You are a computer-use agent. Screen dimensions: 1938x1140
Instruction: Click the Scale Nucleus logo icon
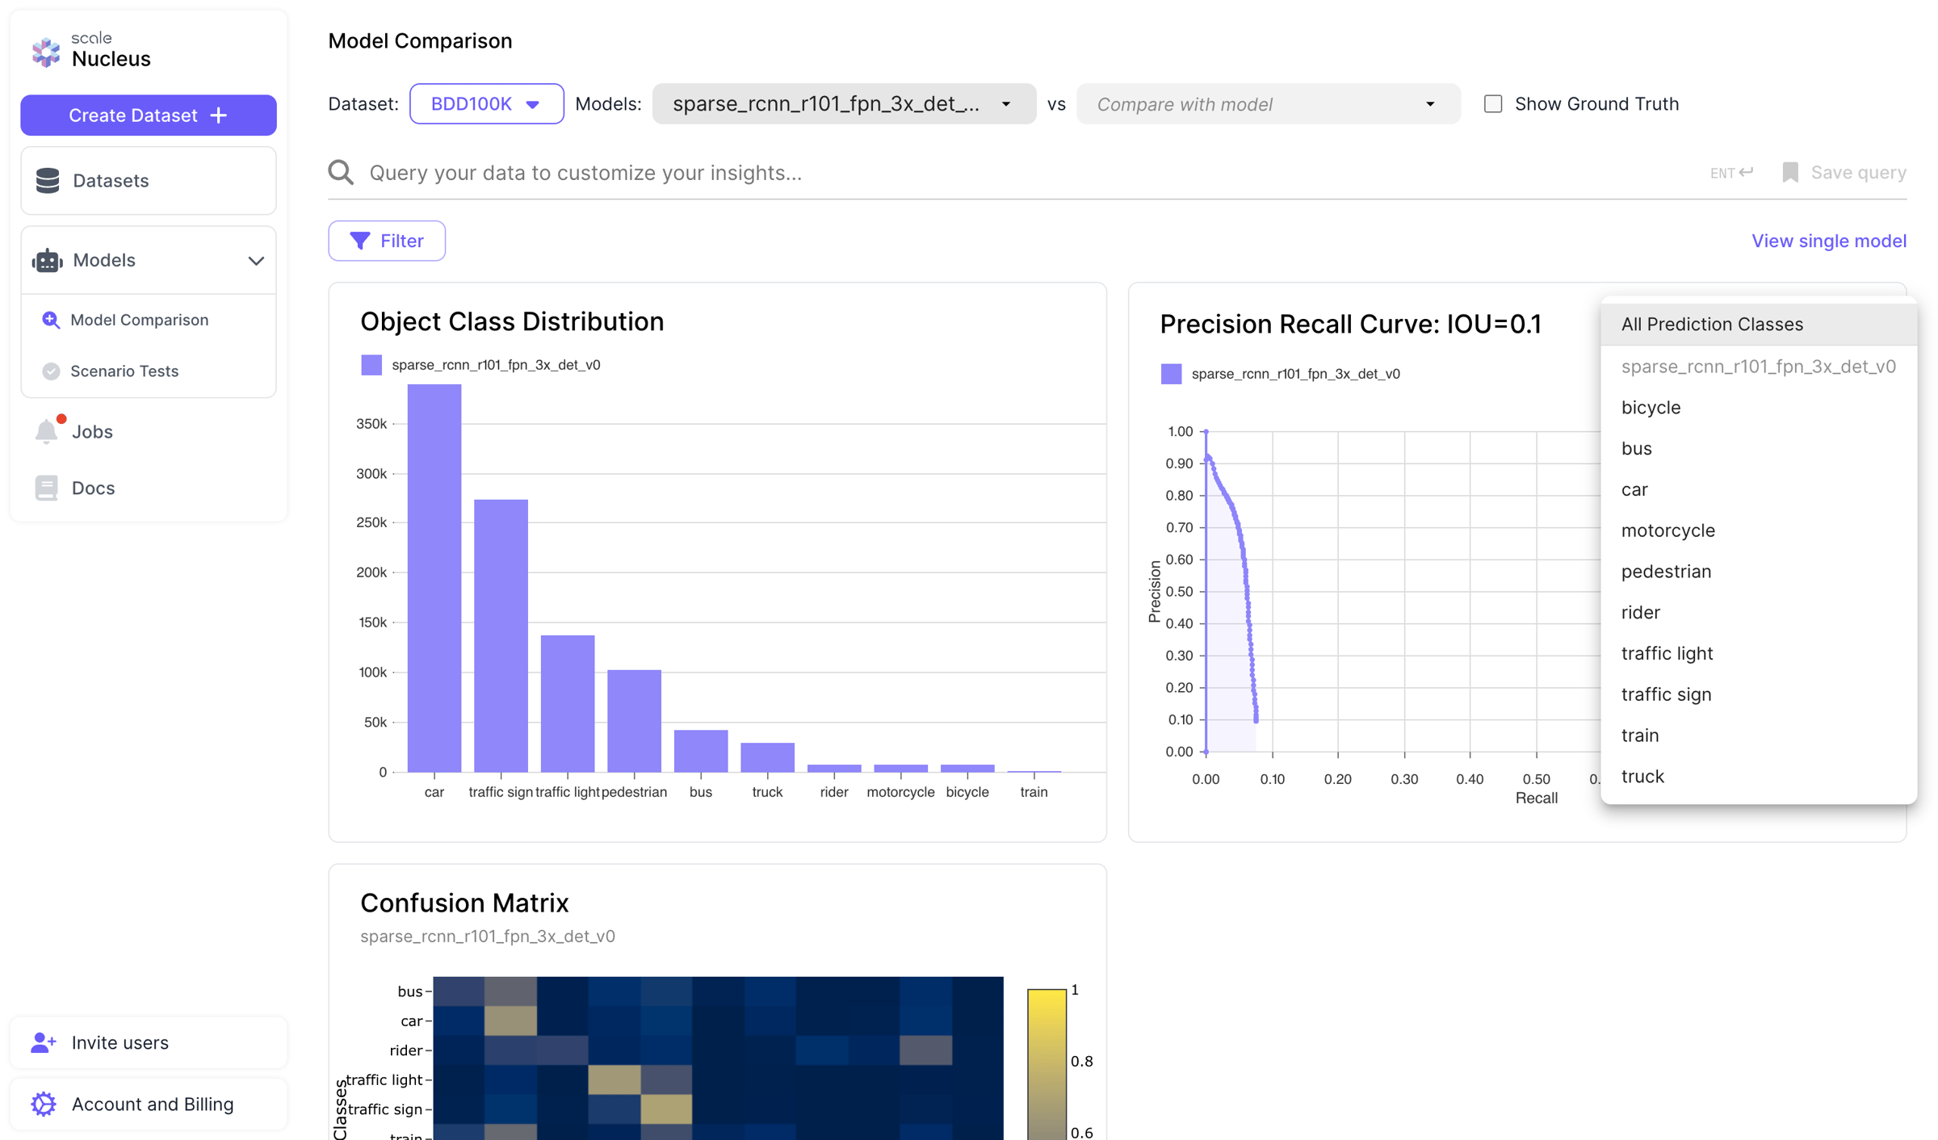point(46,51)
